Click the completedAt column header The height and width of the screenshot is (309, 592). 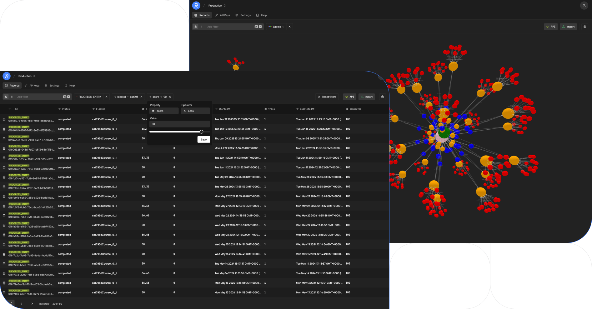pyautogui.click(x=305, y=109)
